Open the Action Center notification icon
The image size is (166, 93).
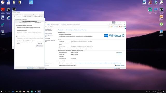point(164,91)
